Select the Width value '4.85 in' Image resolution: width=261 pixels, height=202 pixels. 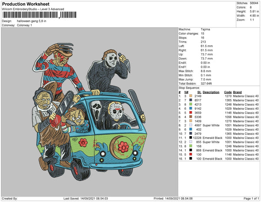(254, 16)
